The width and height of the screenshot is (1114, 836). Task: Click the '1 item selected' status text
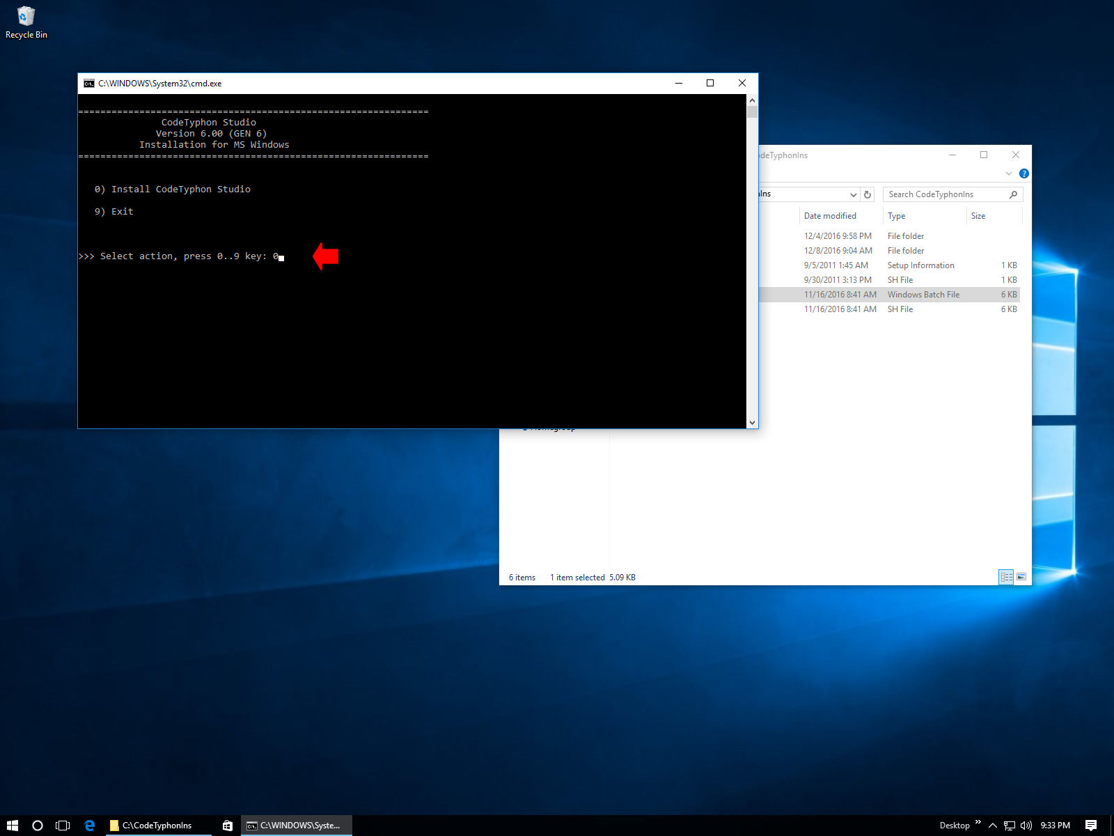[x=577, y=578]
